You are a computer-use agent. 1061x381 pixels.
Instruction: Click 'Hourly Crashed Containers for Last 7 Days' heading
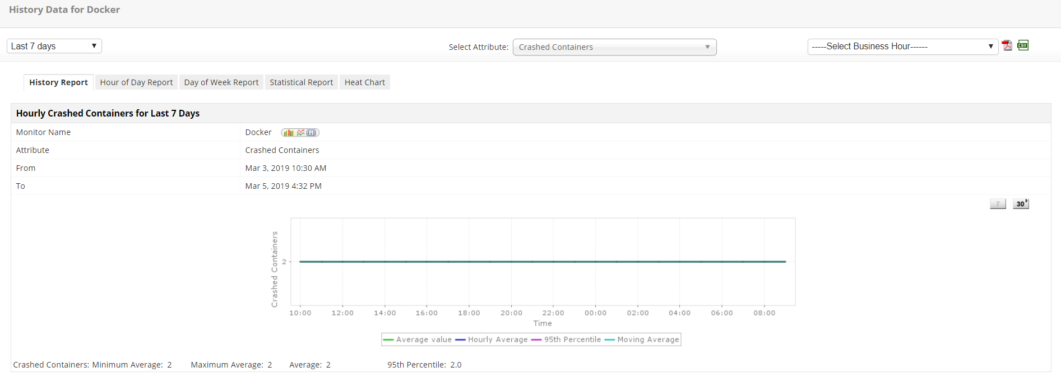pos(108,113)
